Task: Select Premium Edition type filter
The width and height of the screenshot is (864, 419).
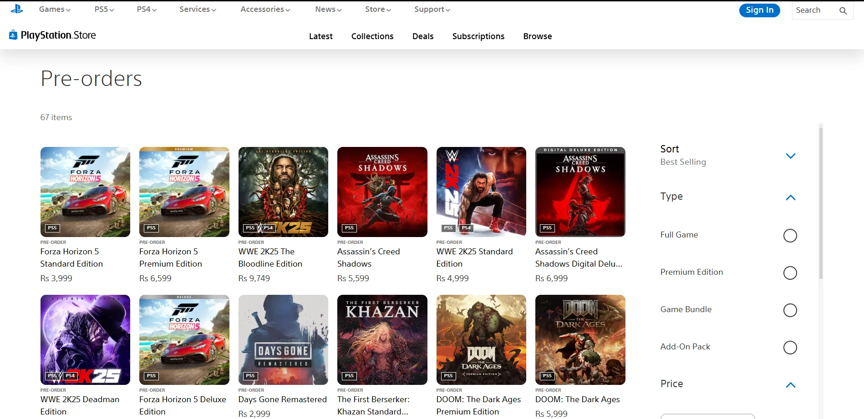Action: (790, 273)
